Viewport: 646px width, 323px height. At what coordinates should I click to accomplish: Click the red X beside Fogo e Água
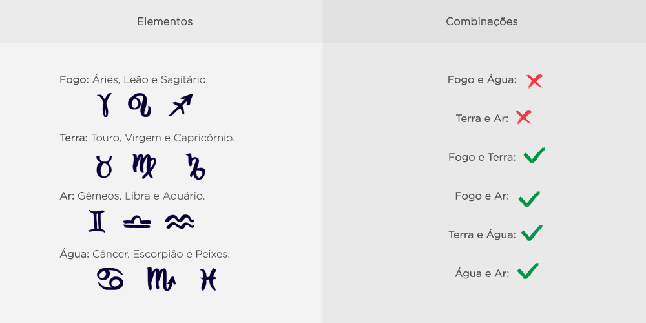pos(534,81)
